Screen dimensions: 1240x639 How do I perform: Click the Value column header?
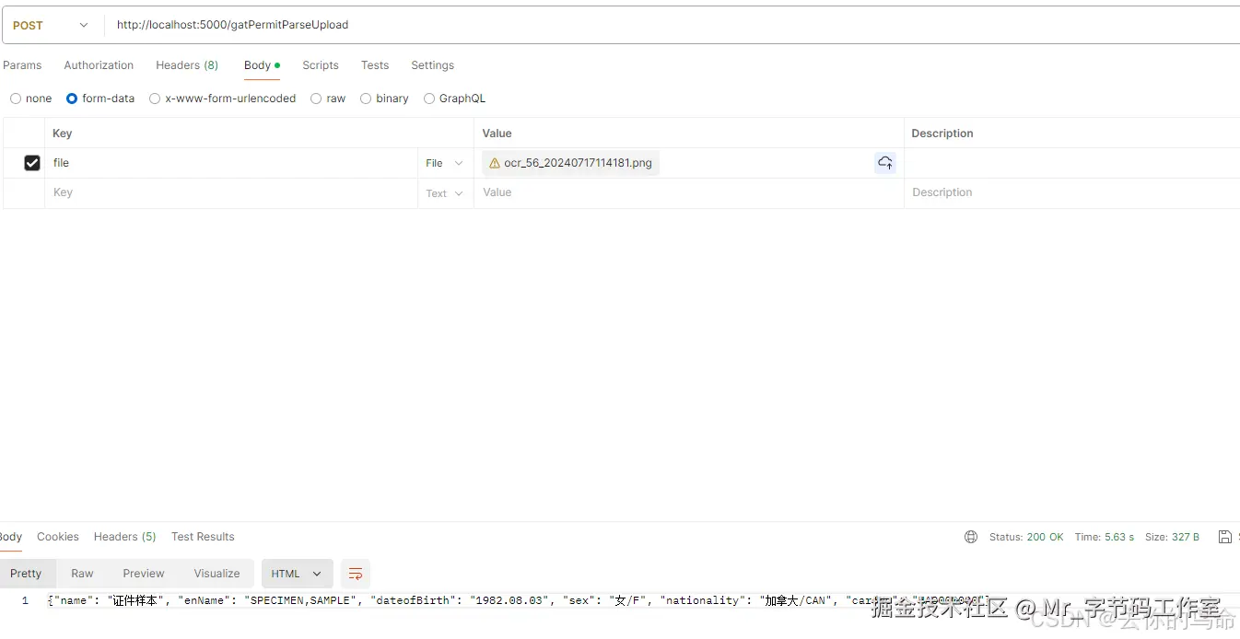(x=497, y=134)
